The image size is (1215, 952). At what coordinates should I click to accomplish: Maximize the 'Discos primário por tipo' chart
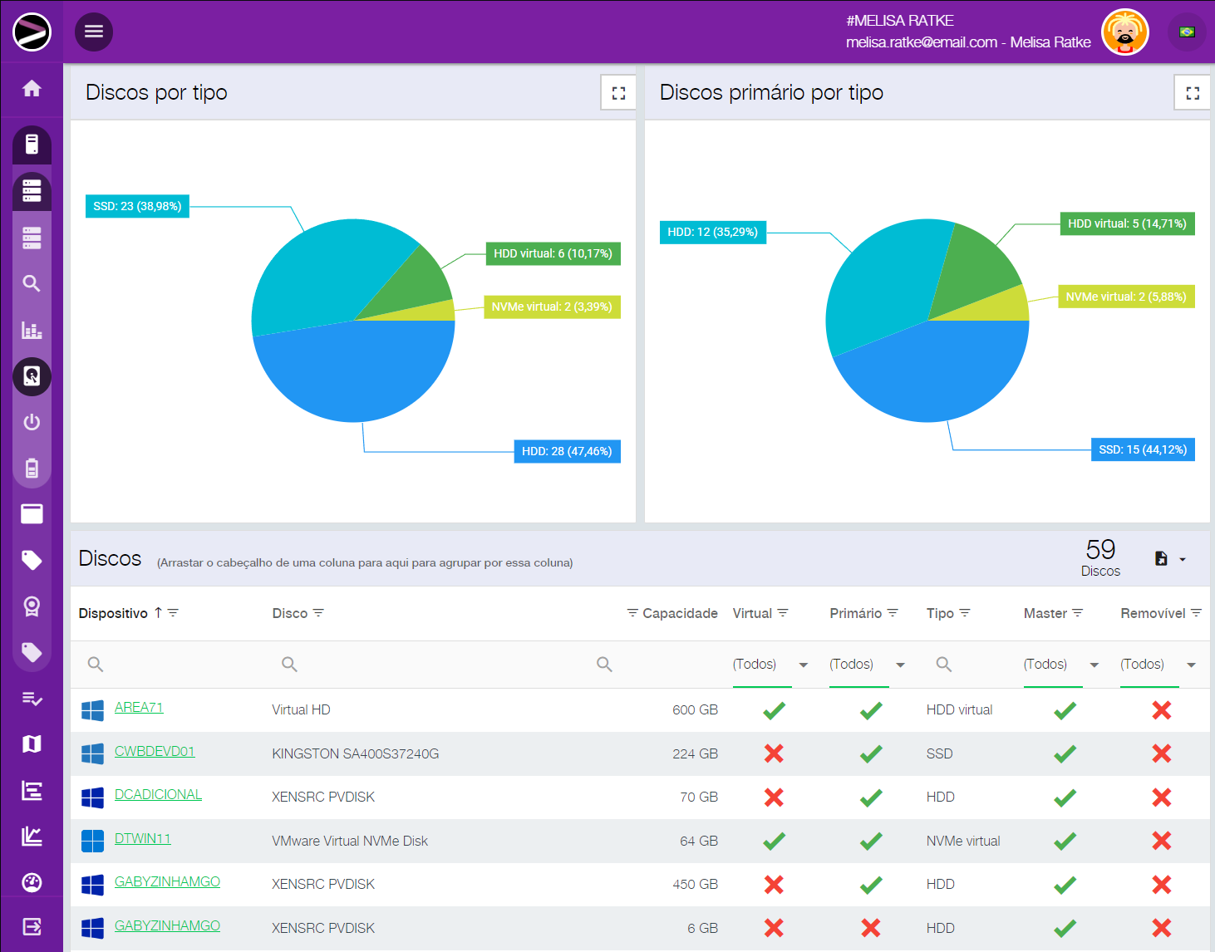point(1193,93)
